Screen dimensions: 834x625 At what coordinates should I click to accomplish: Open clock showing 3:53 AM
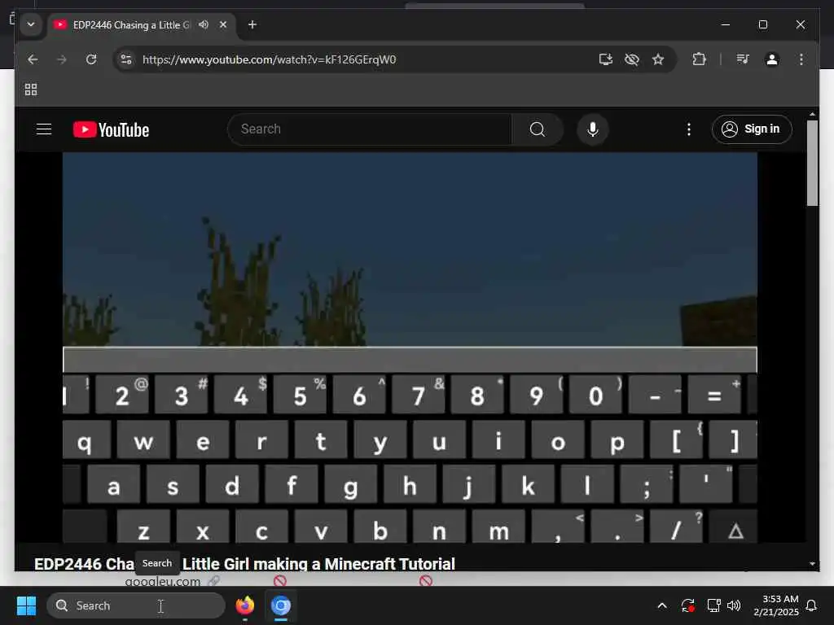click(776, 605)
